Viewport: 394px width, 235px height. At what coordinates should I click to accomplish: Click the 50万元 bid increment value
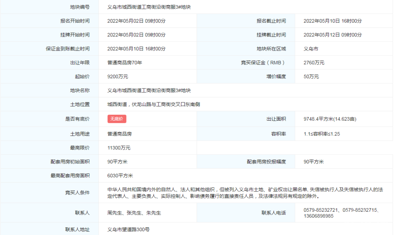click(311, 77)
